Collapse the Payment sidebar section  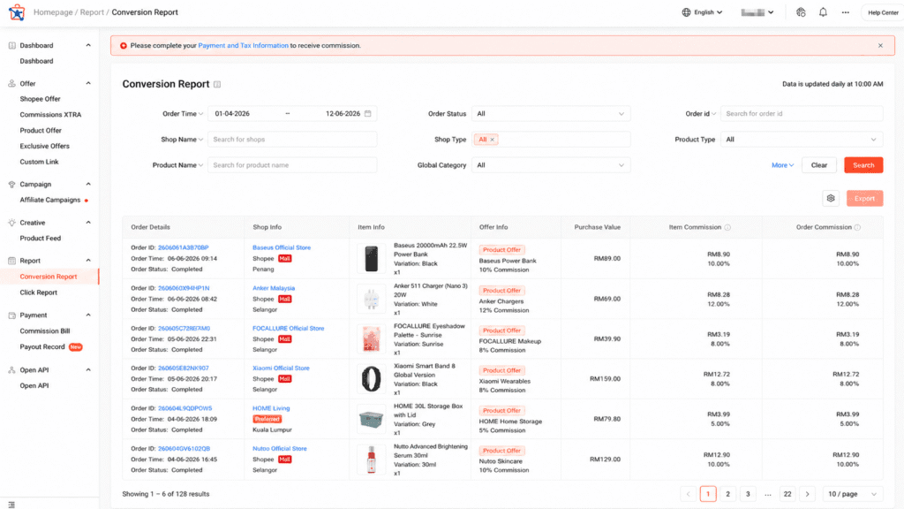pos(88,315)
